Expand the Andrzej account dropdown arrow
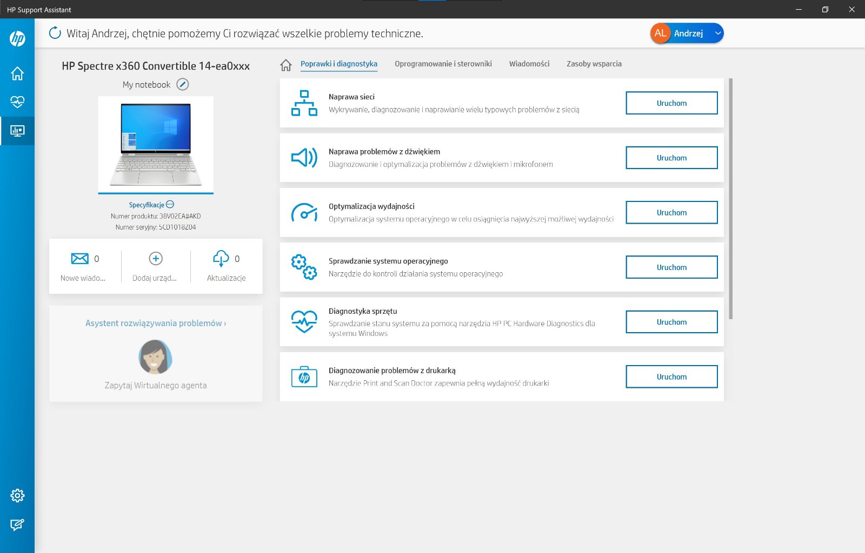This screenshot has height=553, width=865. pos(718,33)
